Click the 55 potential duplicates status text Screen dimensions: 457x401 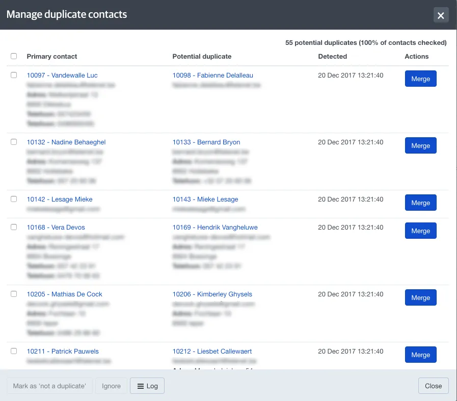366,43
